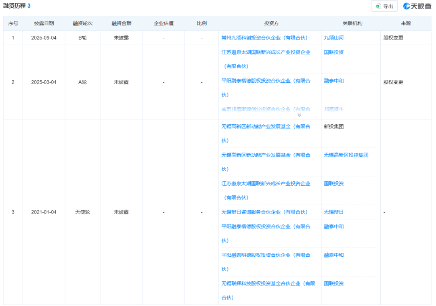Click 未披露 amount in the A轮 row
436x306 pixels.
click(x=121, y=82)
